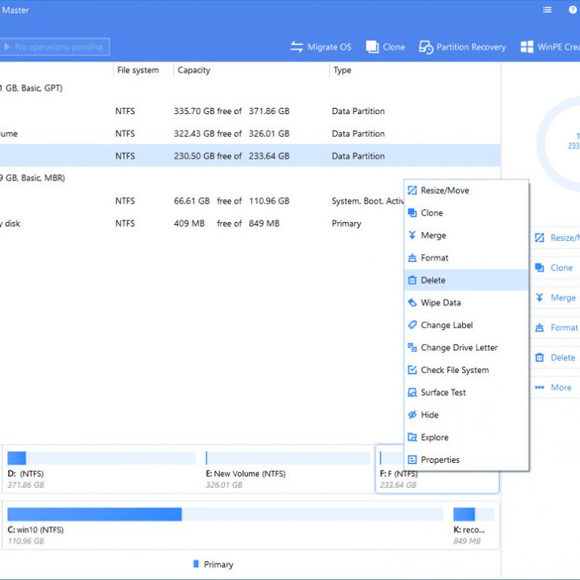
Task: Select Wipe Data in the context menu
Action: [466, 303]
